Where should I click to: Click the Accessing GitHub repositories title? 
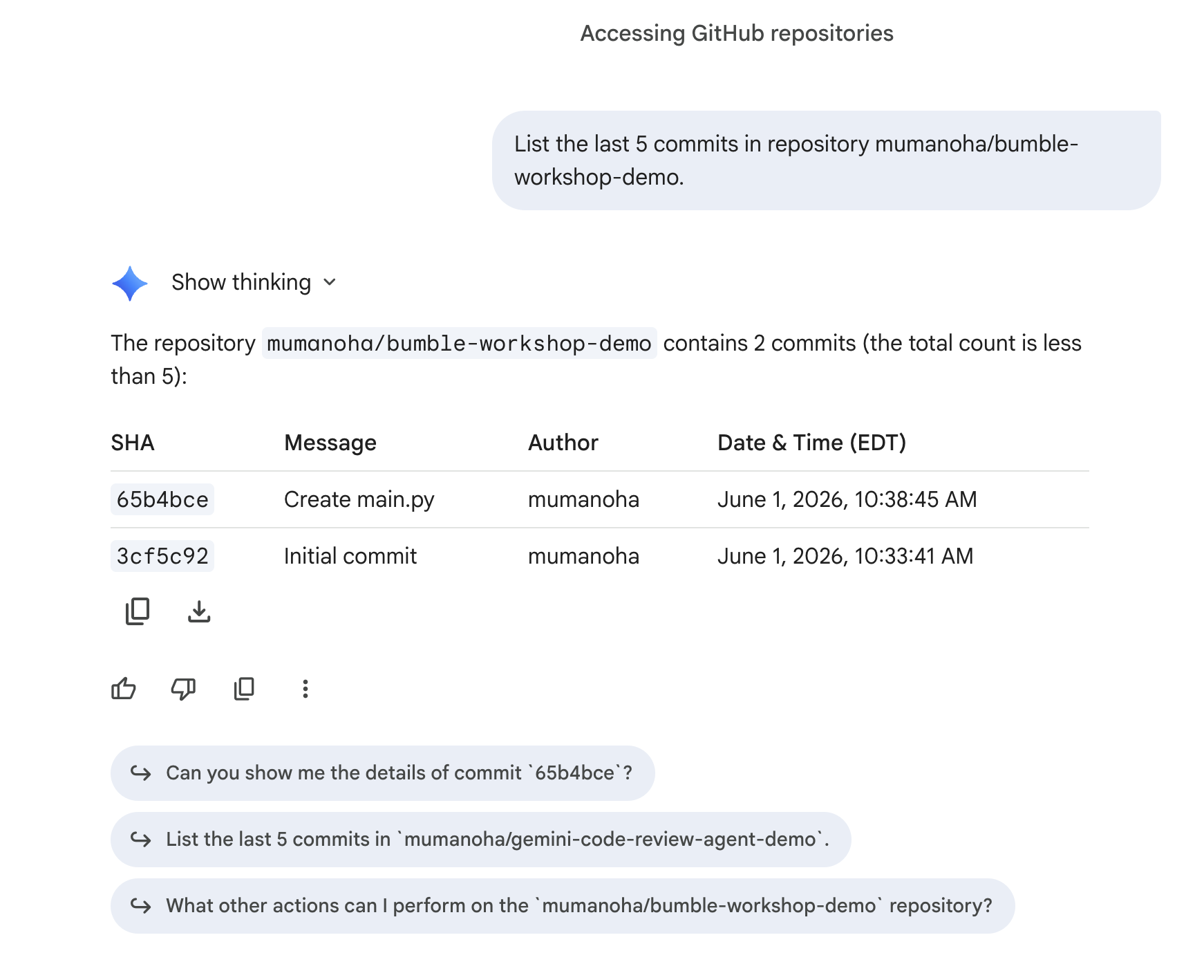[737, 33]
